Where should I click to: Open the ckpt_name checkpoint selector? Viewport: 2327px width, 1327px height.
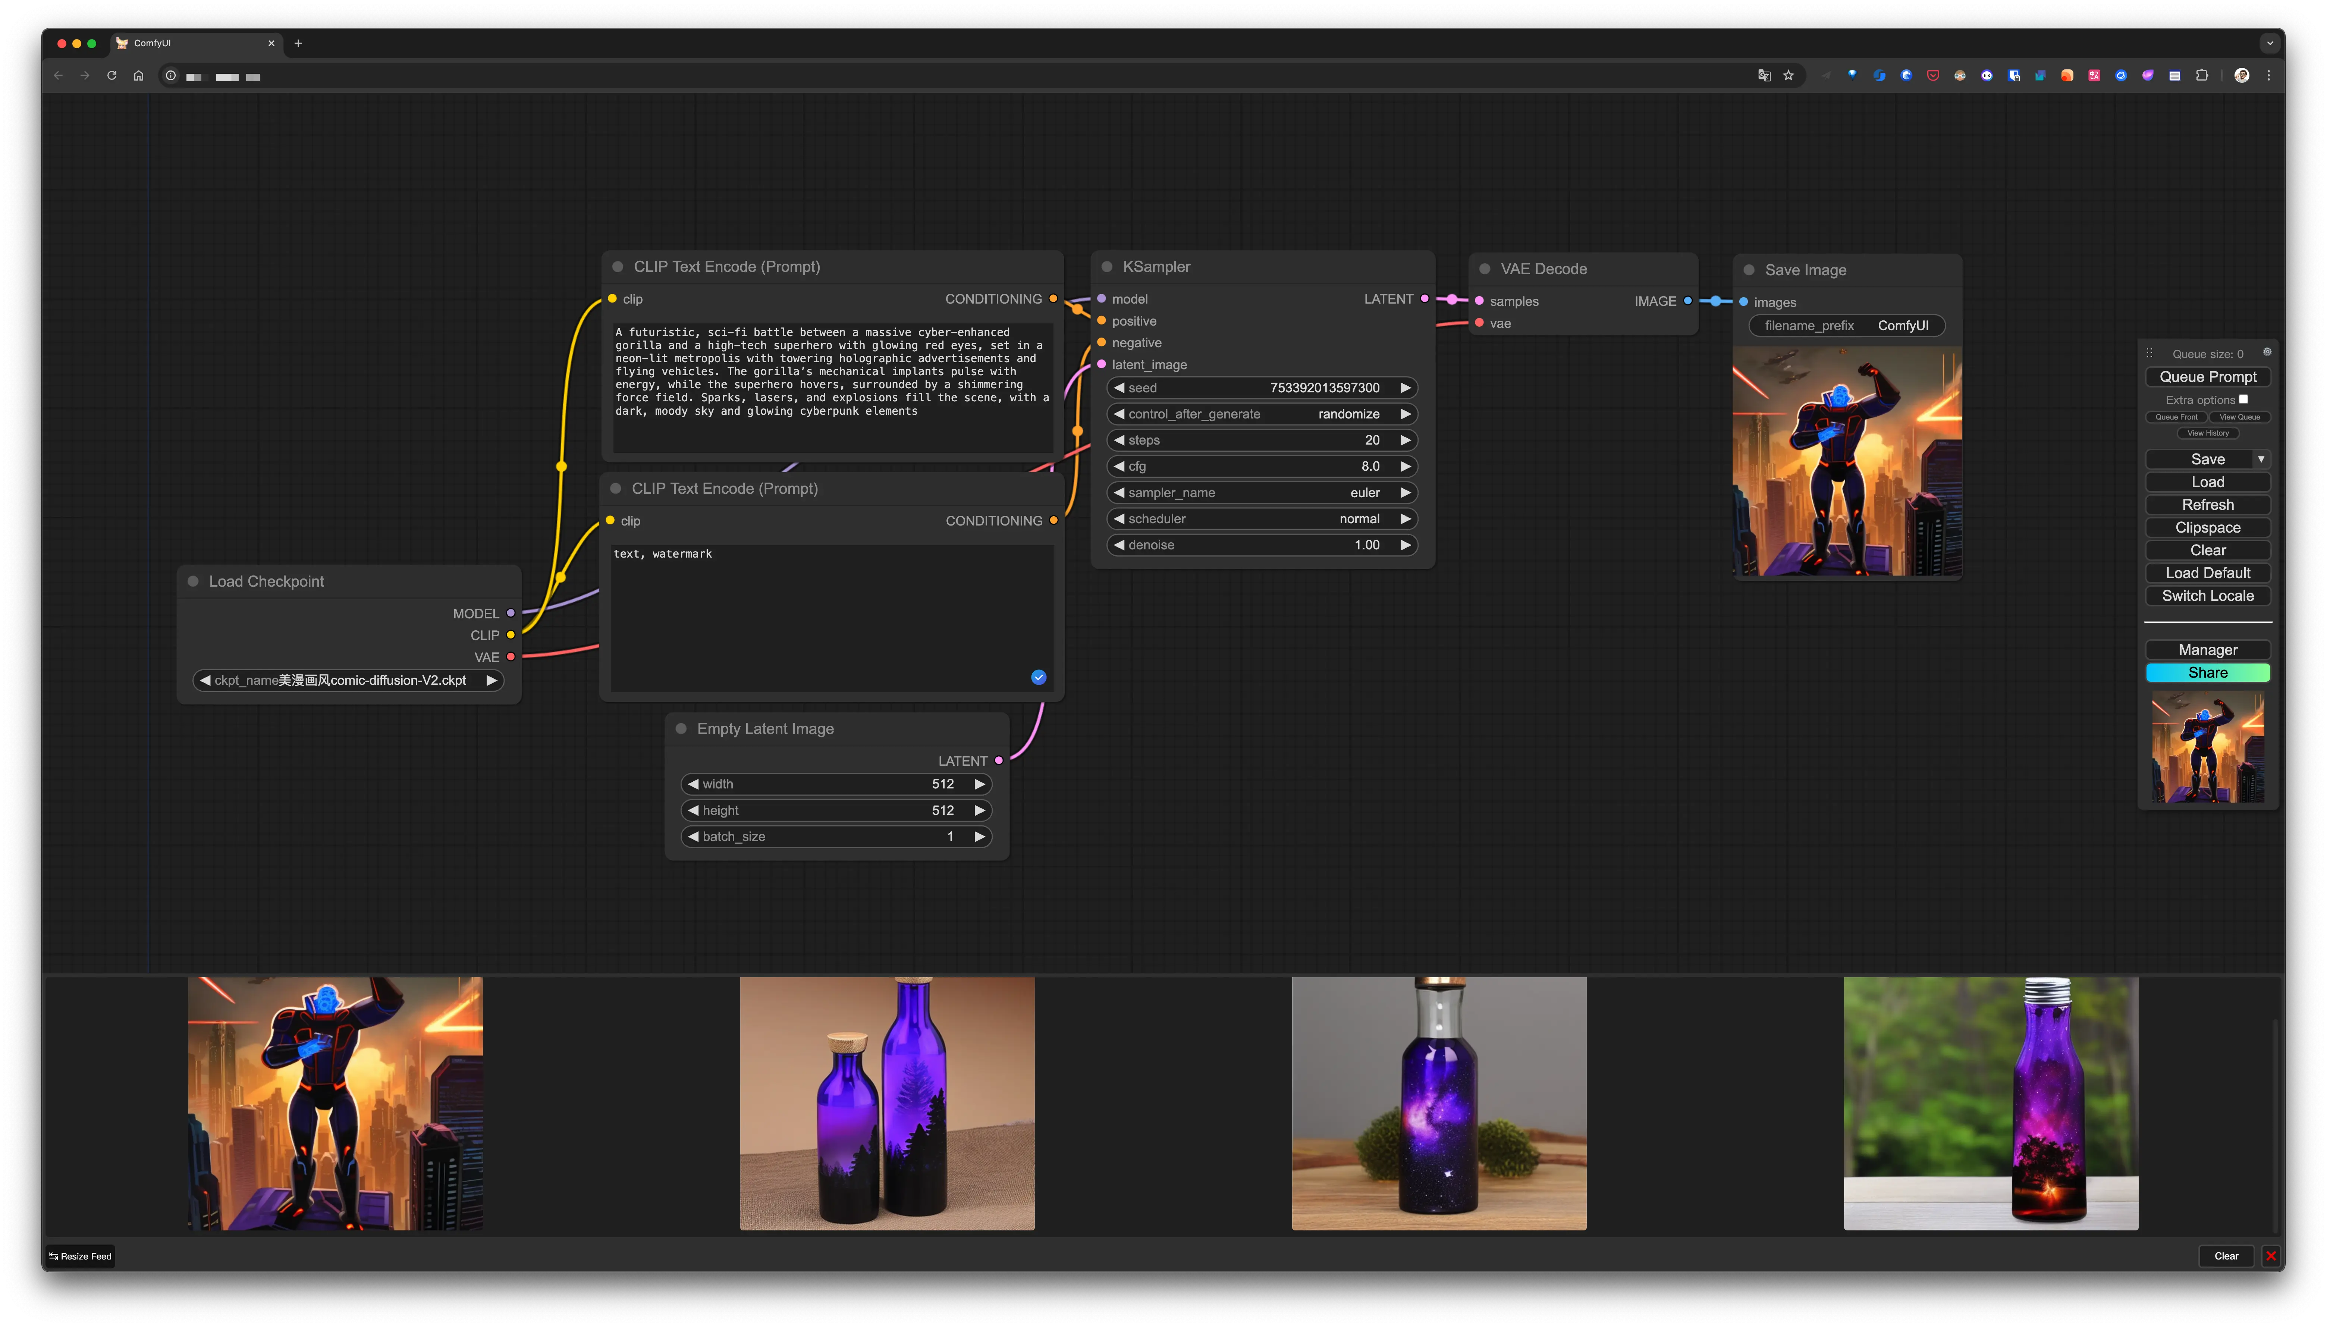[x=348, y=680]
